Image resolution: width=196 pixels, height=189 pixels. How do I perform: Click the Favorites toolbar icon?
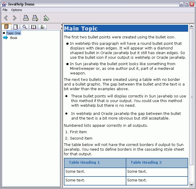(x=46, y=18)
